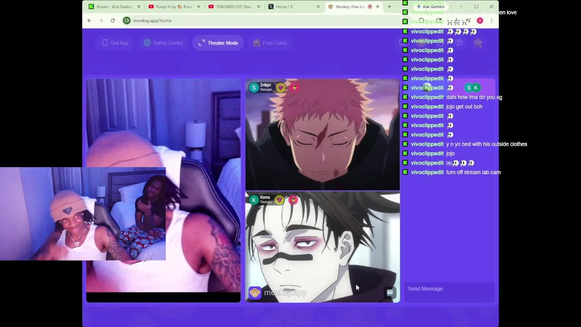Click the picture-in-picture webcam overlay
Screen dimensions: 581x327
(83, 213)
